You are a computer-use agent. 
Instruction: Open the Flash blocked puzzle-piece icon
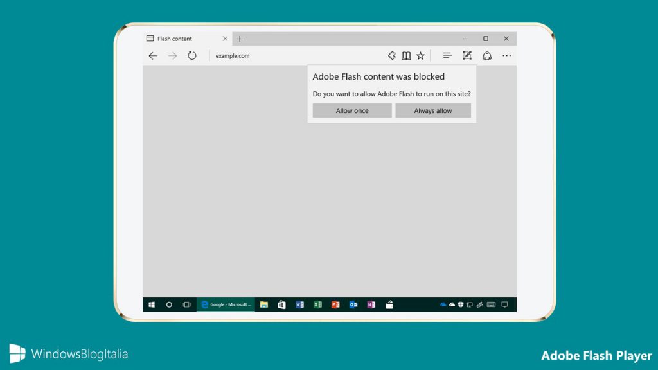391,55
